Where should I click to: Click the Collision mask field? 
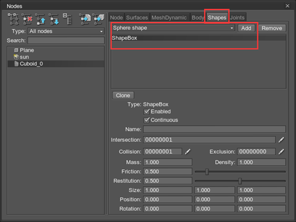pos(163,152)
